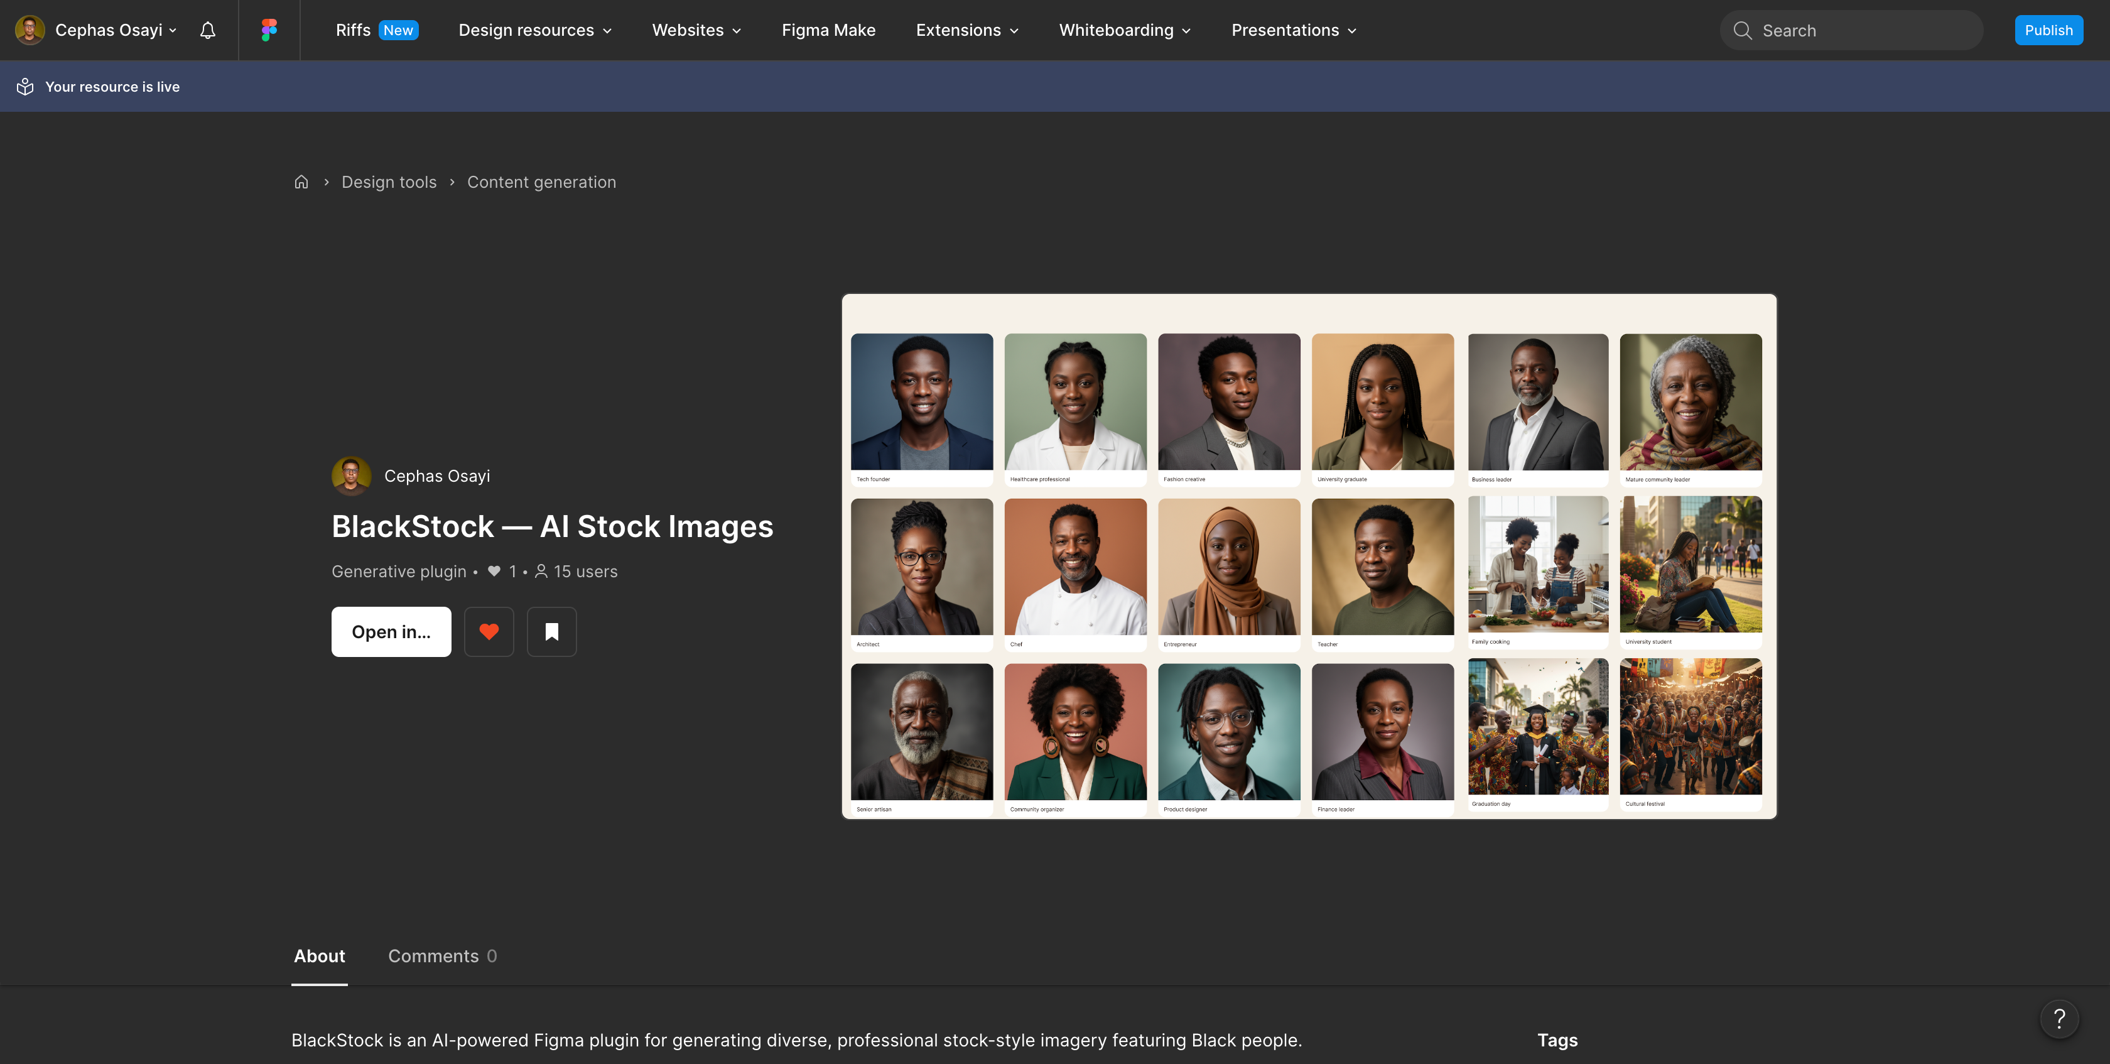Open the help question mark button
The width and height of the screenshot is (2110, 1064).
coord(2059,1019)
